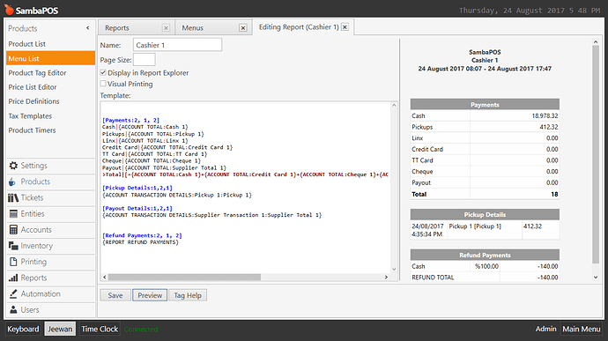Click the [Payments:2, 1, 2] template line
608x341 pixels.
131,120
